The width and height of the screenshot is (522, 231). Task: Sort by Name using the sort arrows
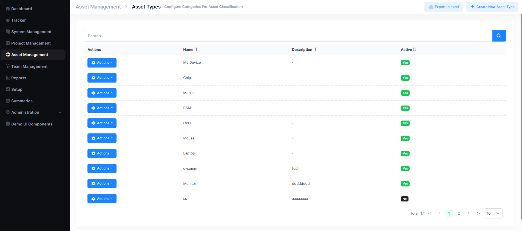196,49
